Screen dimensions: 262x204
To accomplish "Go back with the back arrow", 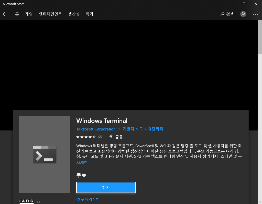I will click(x=5, y=14).
